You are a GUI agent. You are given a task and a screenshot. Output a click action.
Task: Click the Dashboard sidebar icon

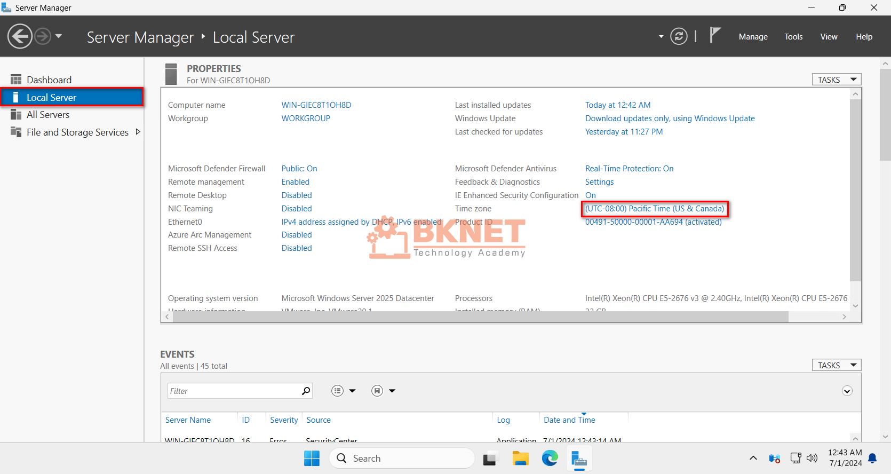(x=16, y=80)
